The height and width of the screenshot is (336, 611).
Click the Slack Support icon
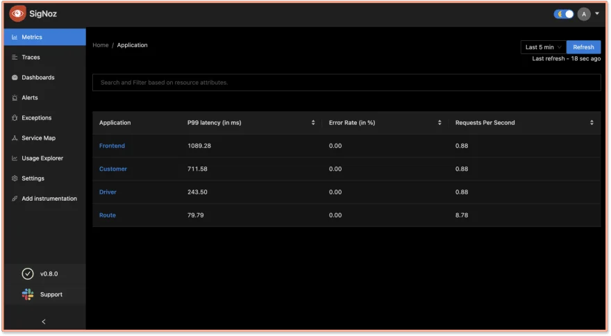28,294
